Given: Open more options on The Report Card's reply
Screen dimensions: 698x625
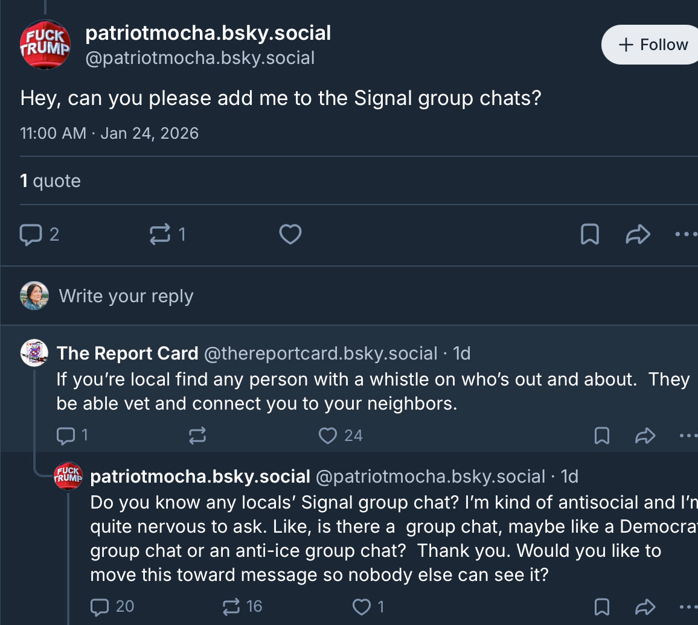Looking at the screenshot, I should 688,436.
